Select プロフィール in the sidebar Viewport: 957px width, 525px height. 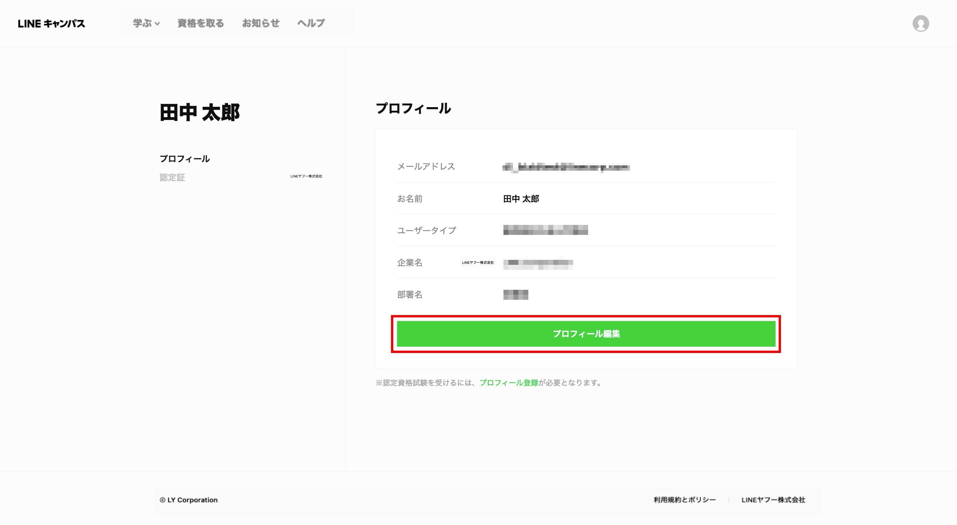185,159
